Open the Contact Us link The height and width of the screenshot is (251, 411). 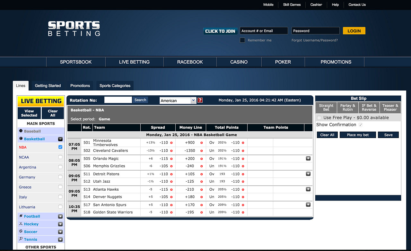[357, 5]
